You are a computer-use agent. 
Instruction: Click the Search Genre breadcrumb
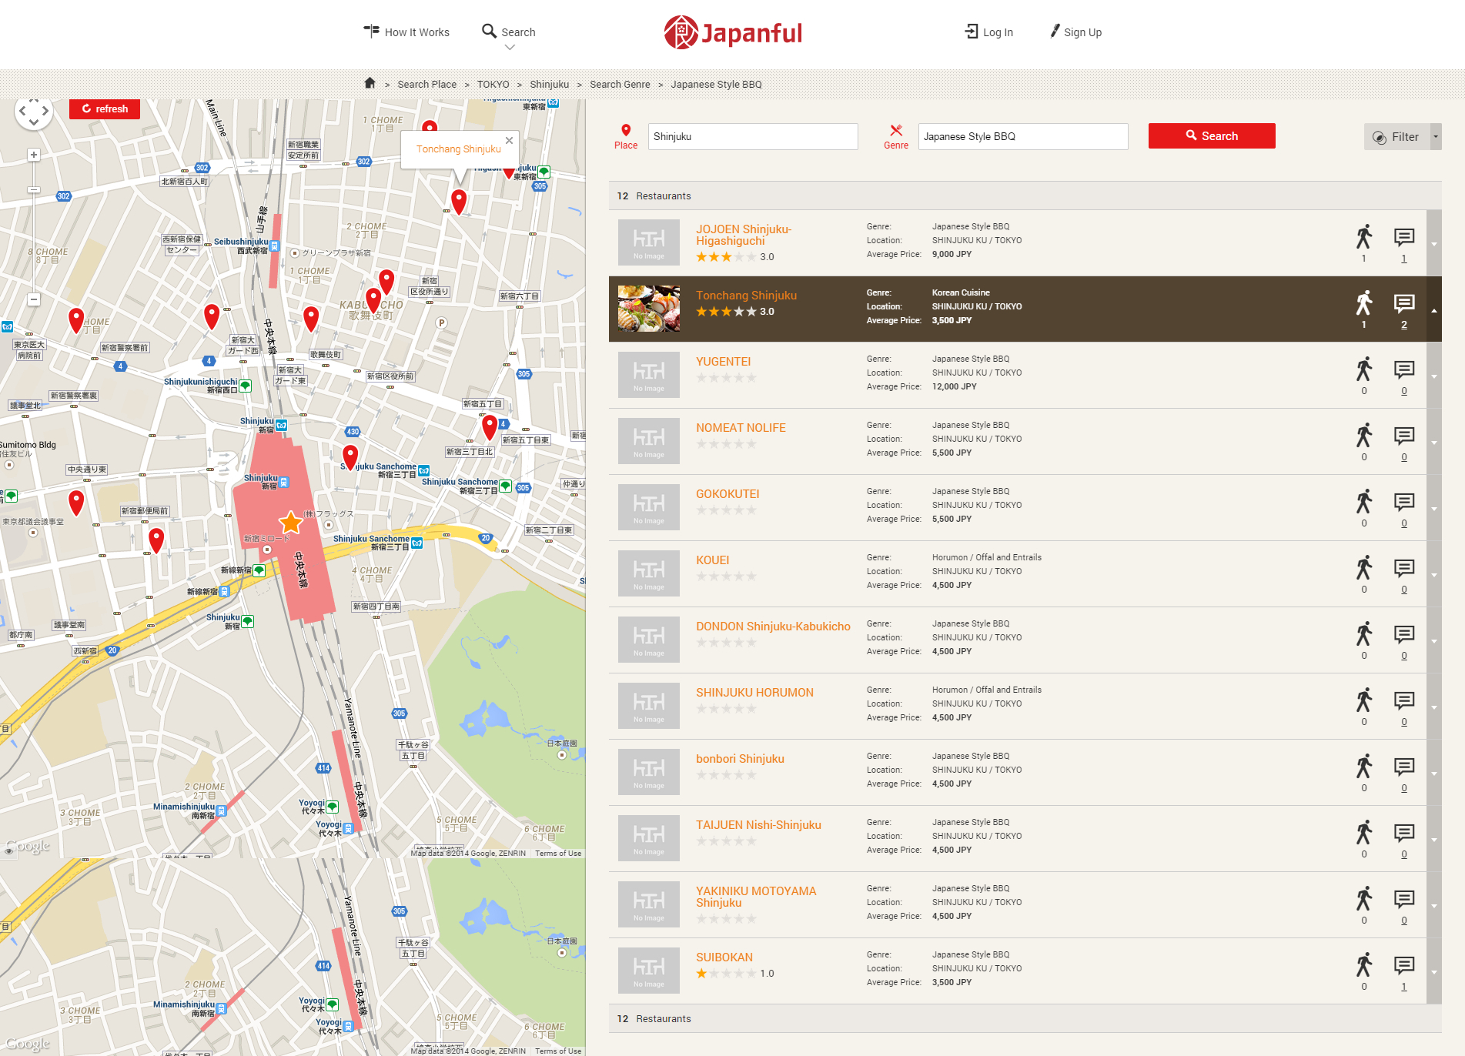[620, 85]
